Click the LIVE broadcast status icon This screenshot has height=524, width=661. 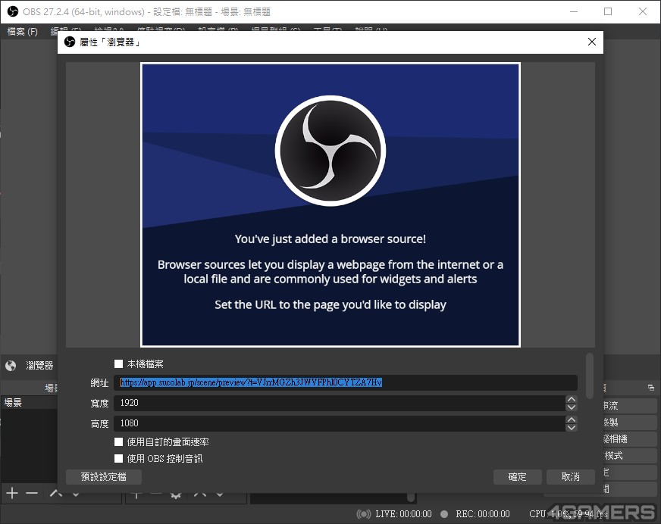pos(363,514)
